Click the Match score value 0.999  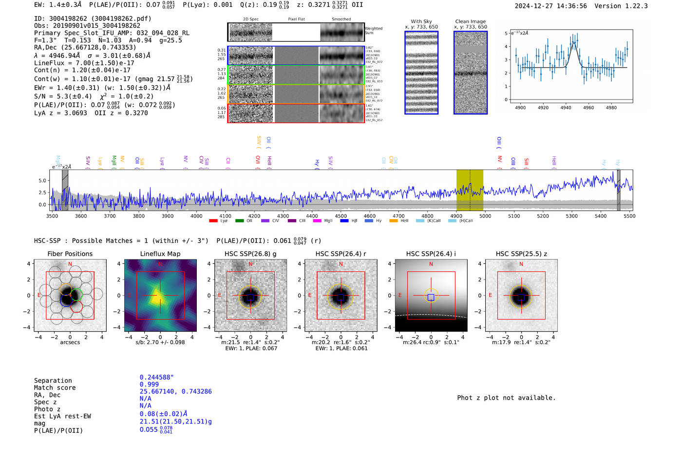[x=149, y=385]
